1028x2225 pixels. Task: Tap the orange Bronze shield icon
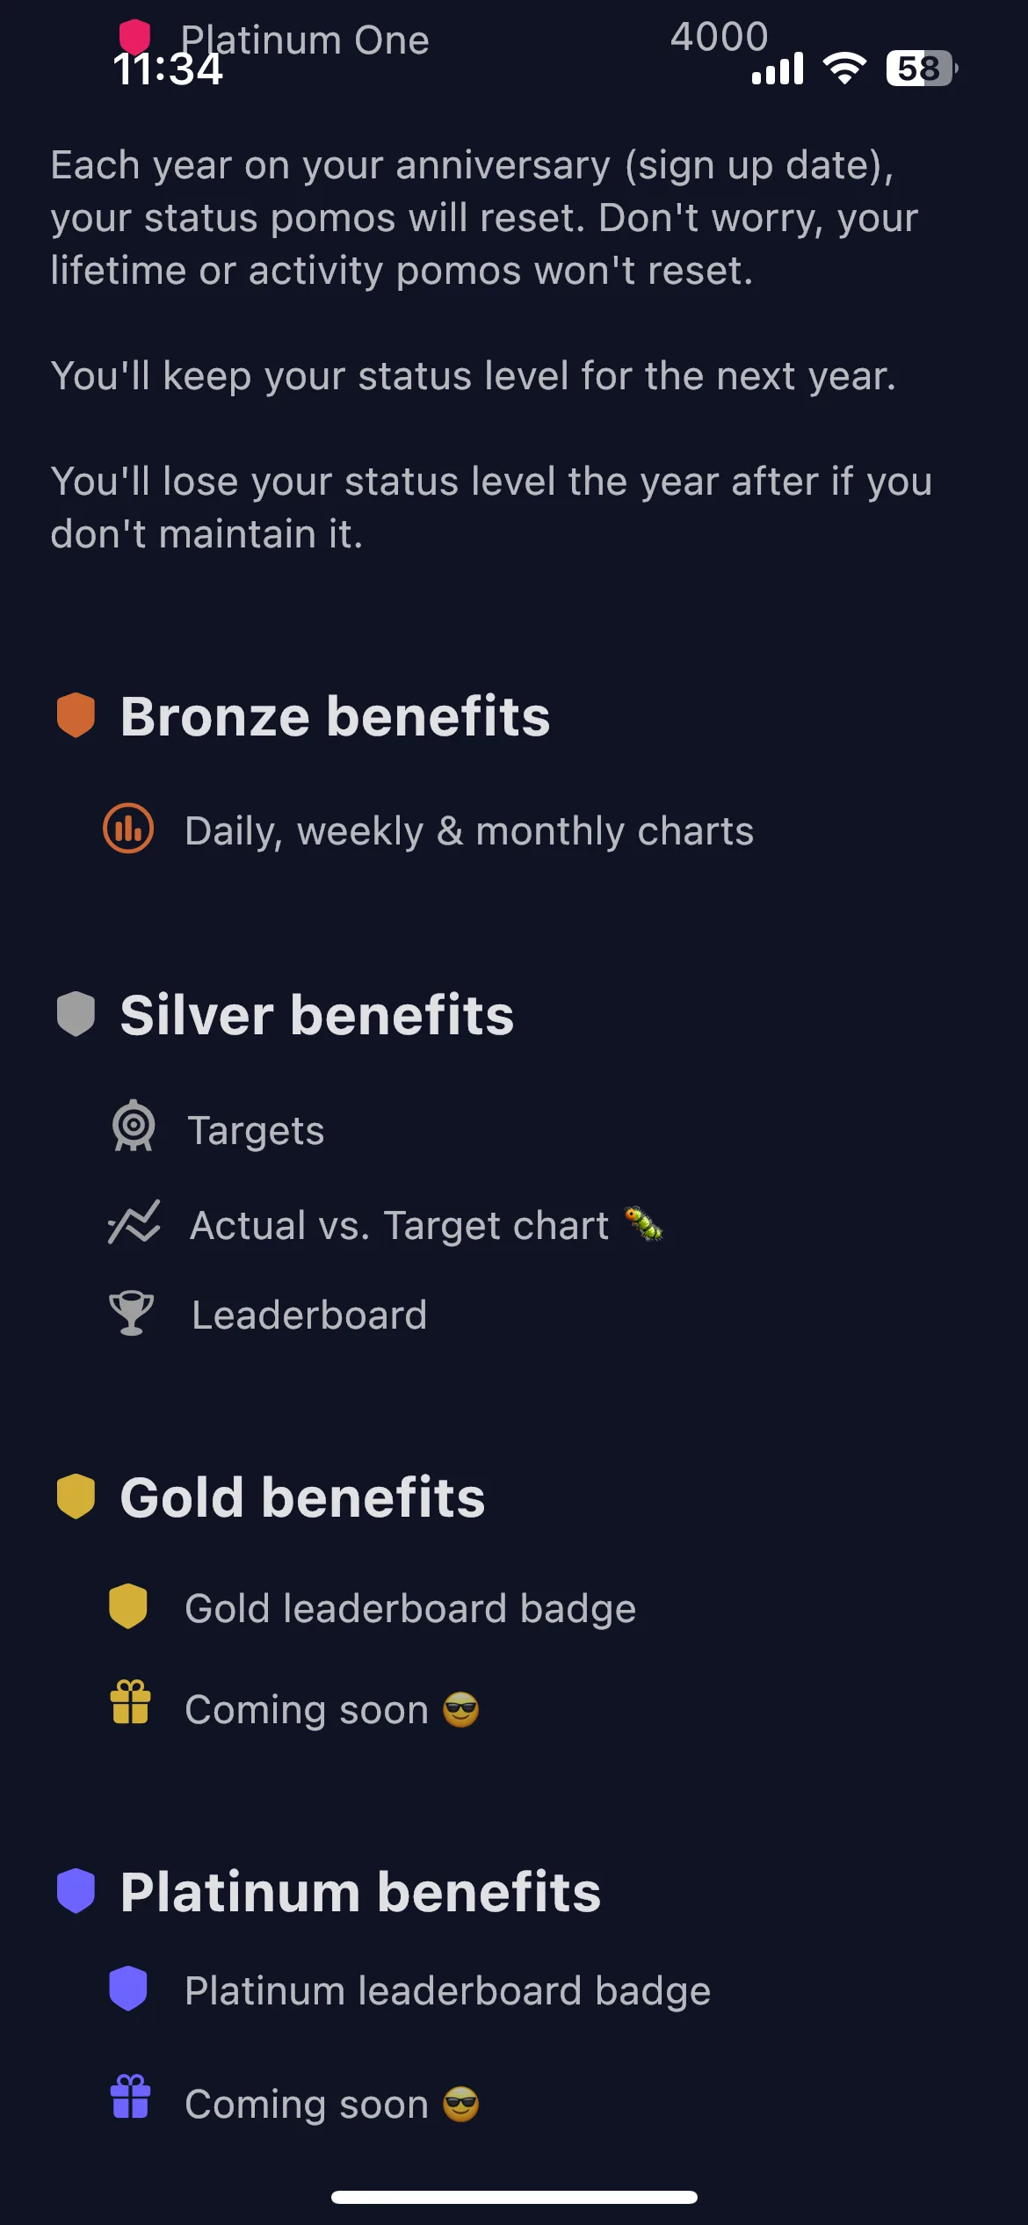click(x=76, y=715)
